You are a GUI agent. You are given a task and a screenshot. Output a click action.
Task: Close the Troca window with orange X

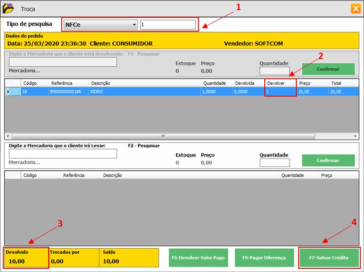355,9
